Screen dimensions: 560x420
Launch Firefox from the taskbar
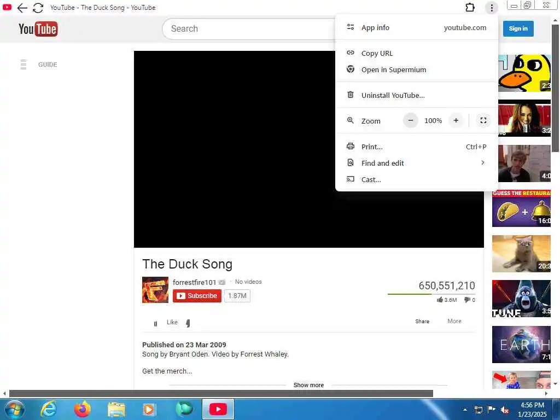coord(82,409)
